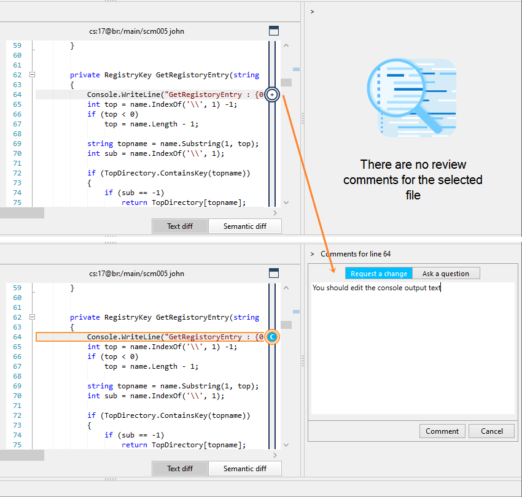Image resolution: width=522 pixels, height=497 pixels.
Task: Click the blue C comment marker on line 64 in the lower diff
Action: (272, 337)
